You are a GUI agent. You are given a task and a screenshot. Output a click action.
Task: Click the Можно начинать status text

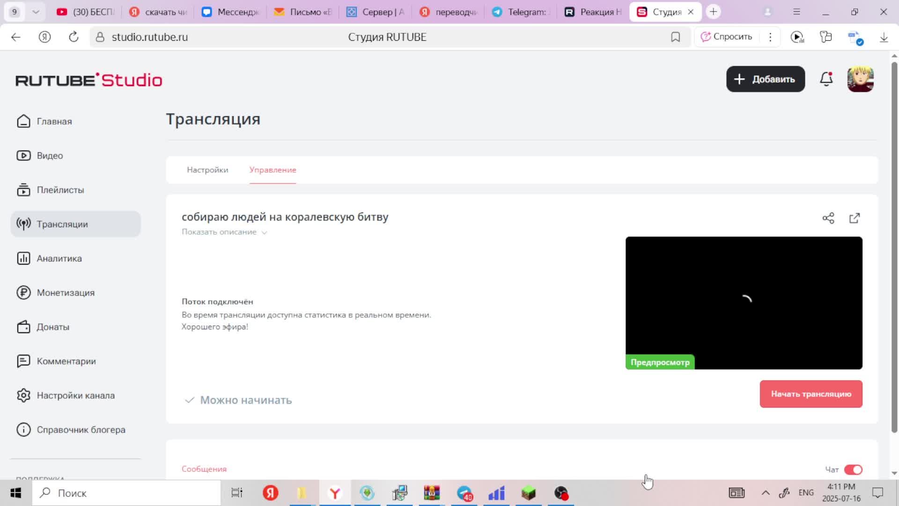coord(246,400)
